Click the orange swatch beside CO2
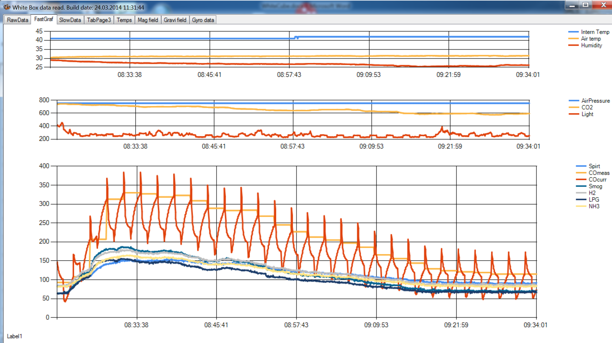The image size is (612, 343). tap(574, 107)
